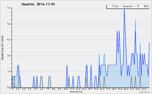
Task: Click the '11 h' x-axis label
Action: pyautogui.click(x=72, y=89)
